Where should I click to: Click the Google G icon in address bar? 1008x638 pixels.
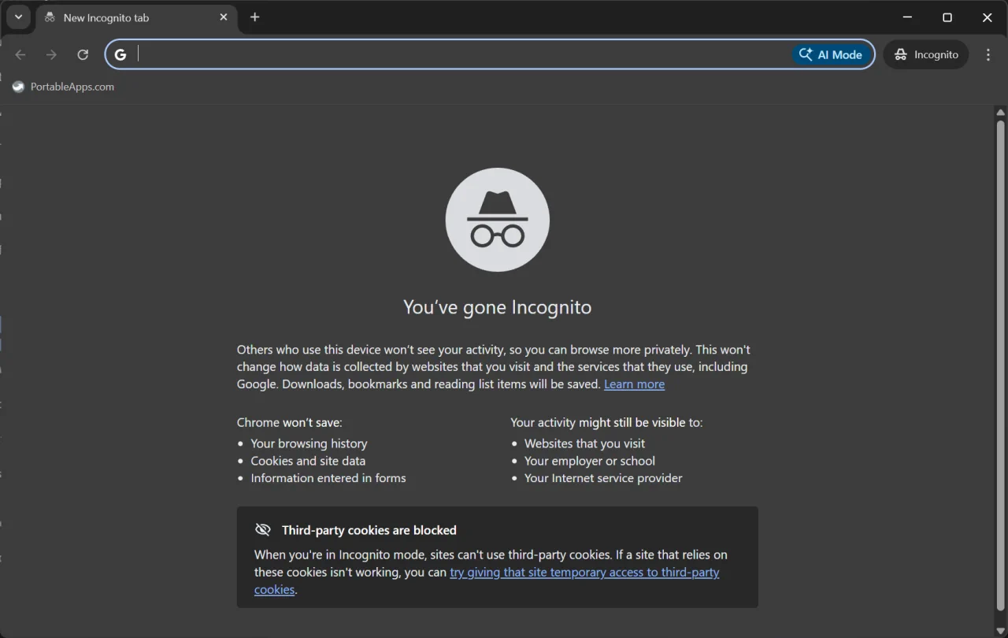tap(120, 54)
